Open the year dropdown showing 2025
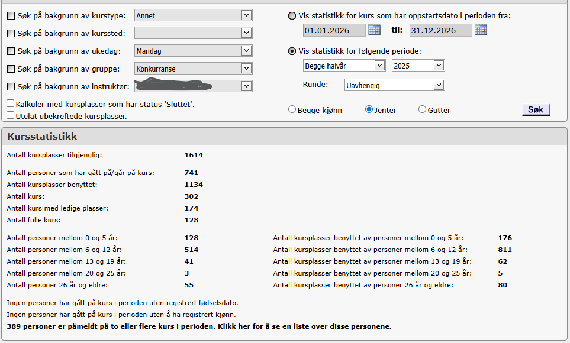The height and width of the screenshot is (343, 570). (417, 66)
